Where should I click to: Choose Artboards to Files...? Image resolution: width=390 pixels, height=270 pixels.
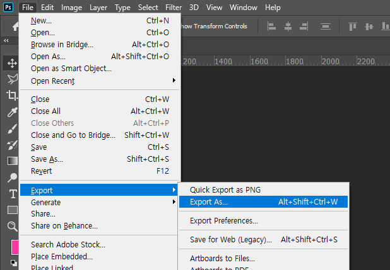pyautogui.click(x=263, y=258)
